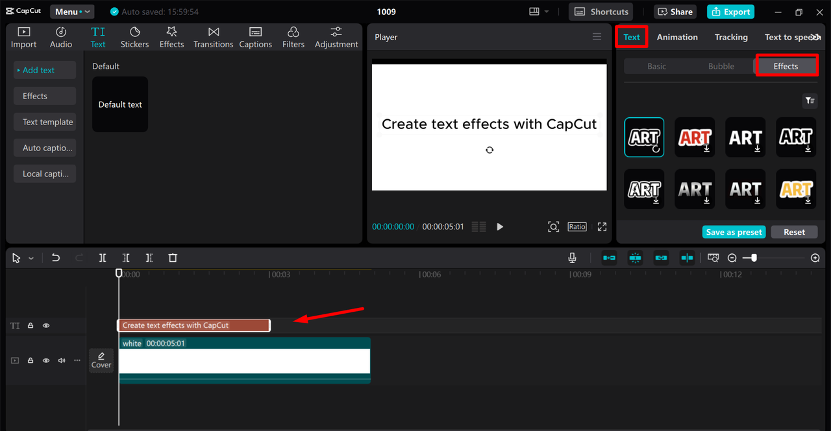The width and height of the screenshot is (831, 431).
Task: Mute the video track audio
Action: (x=62, y=360)
